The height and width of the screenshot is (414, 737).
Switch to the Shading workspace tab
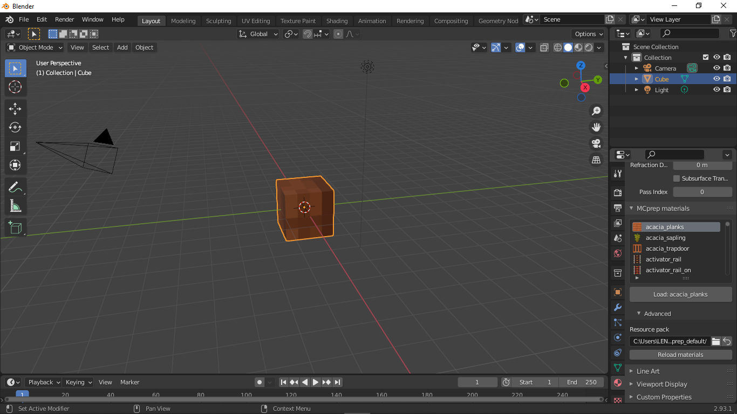[337, 20]
